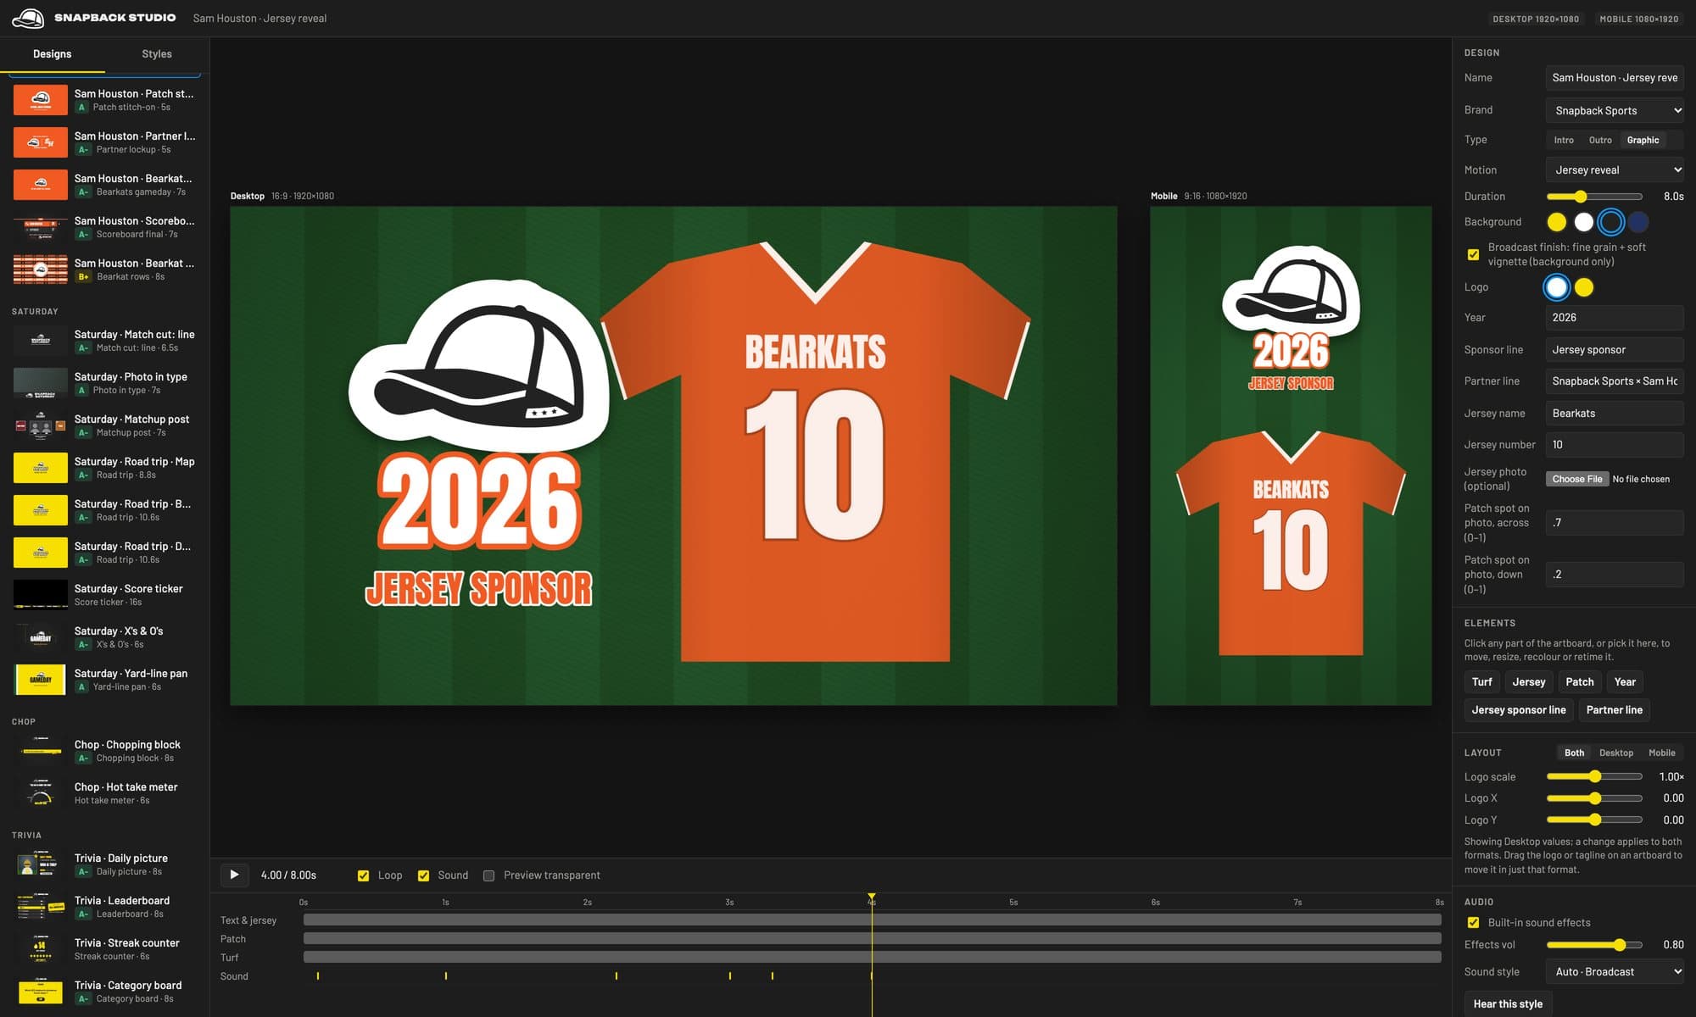Select the Sam Houston Partner lockup thumbnail

tap(41, 142)
